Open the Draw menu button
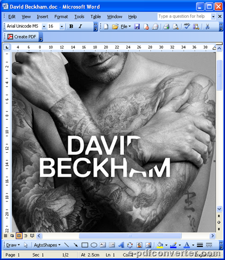 (13, 245)
